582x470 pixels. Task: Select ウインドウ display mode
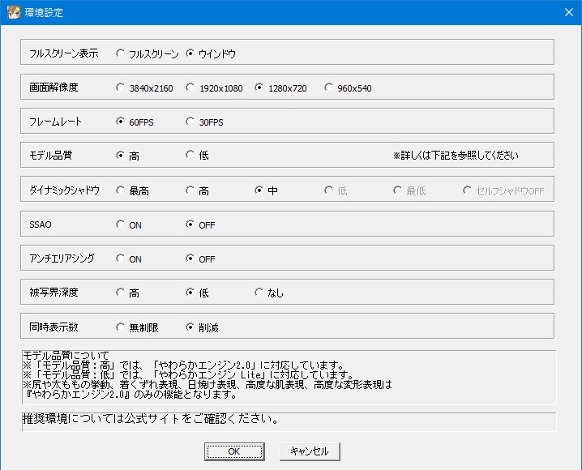coord(190,53)
